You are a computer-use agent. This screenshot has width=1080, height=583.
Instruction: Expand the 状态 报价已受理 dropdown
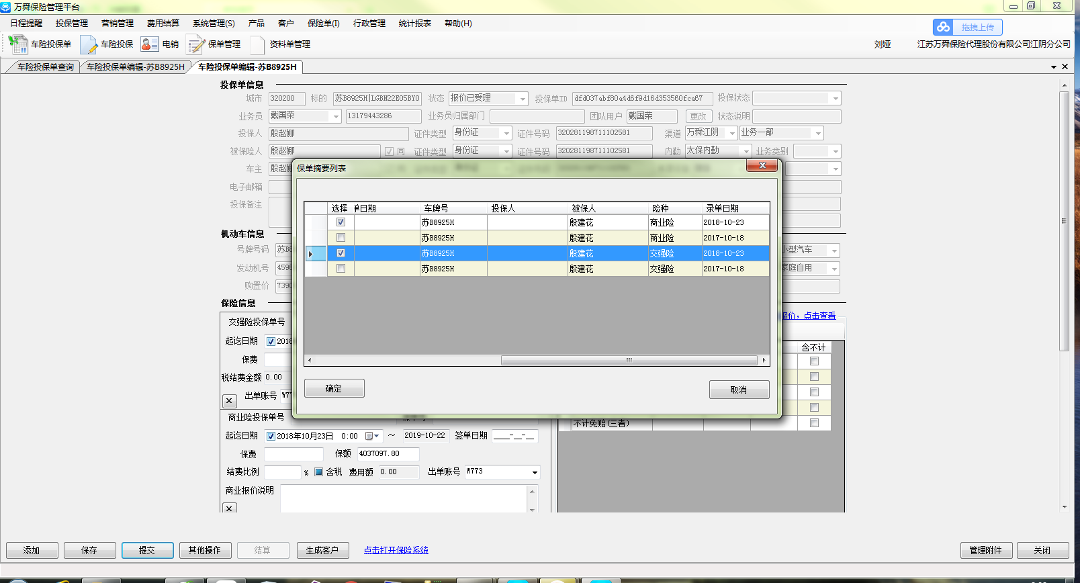click(x=522, y=99)
